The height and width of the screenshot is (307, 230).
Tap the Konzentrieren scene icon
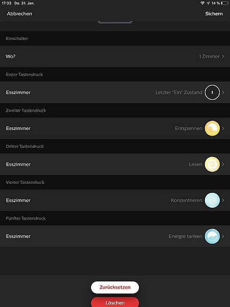212,200
